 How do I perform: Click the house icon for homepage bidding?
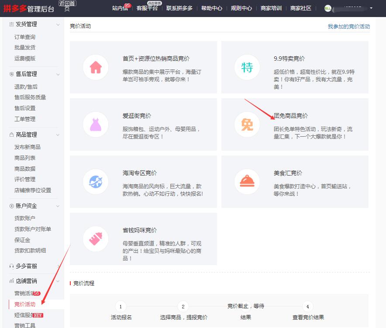click(x=96, y=67)
